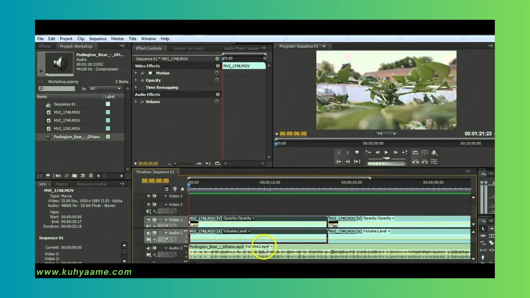The image size is (530, 298).
Task: Create a new Bin in Project panel
Action: coord(75,176)
